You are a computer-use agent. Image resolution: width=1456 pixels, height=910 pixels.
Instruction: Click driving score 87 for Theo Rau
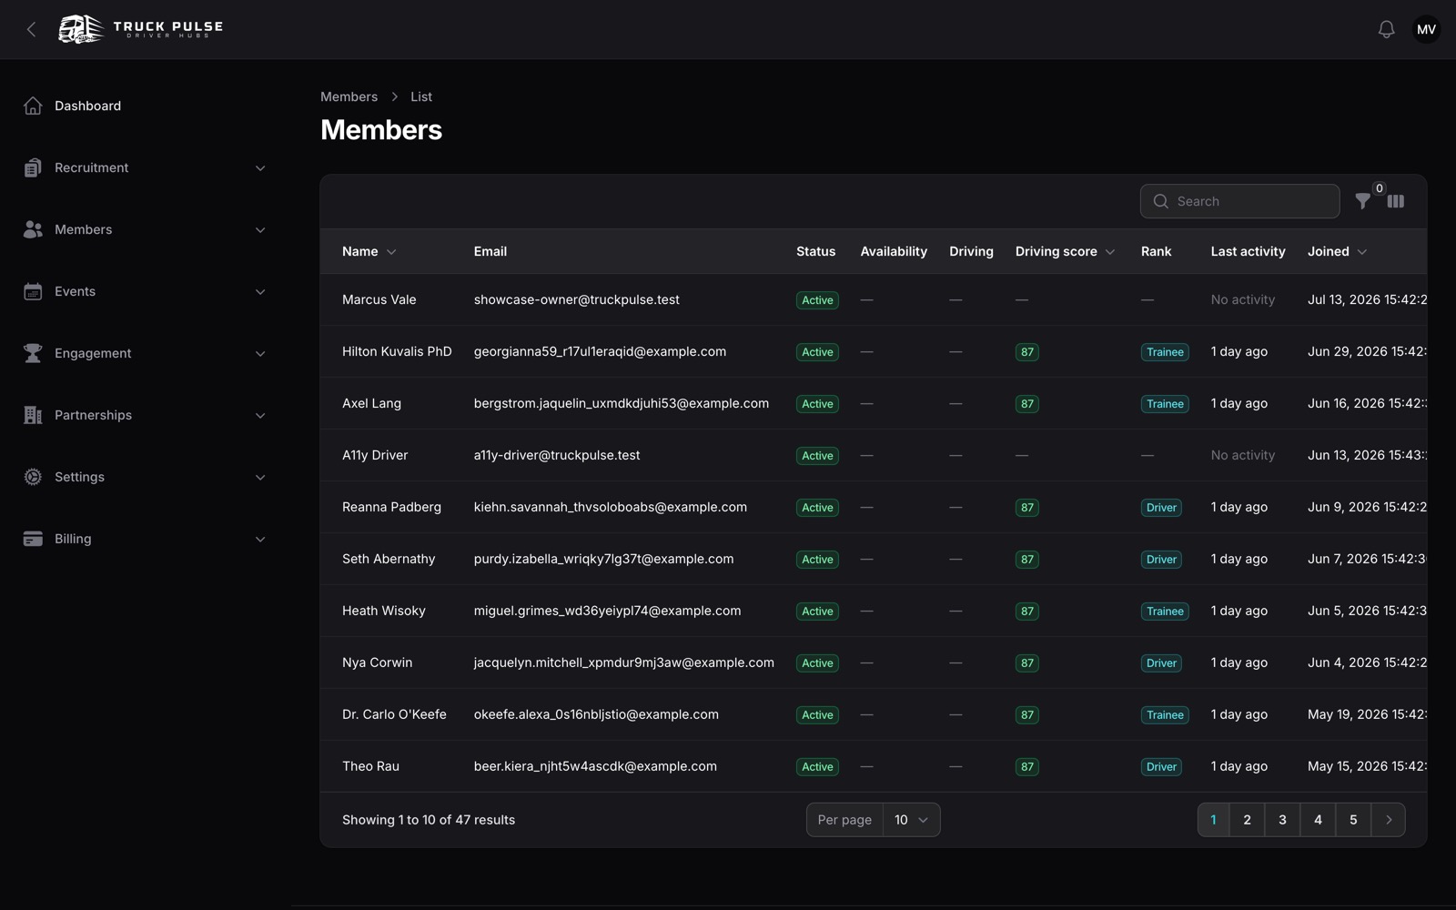1026,767
